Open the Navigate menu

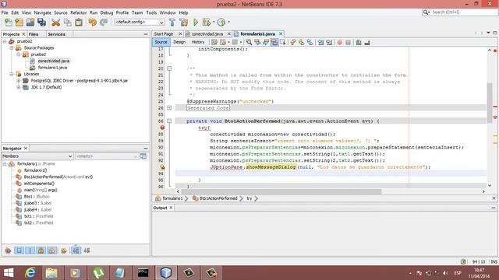(43, 12)
